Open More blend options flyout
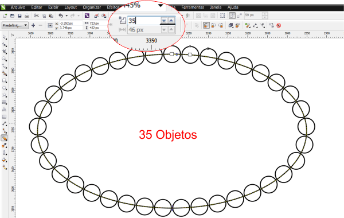 click(248, 25)
